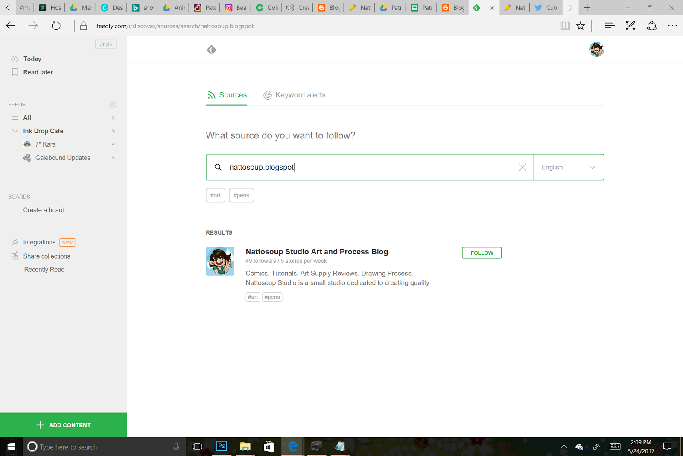Open browser reading view icon

coord(566,26)
